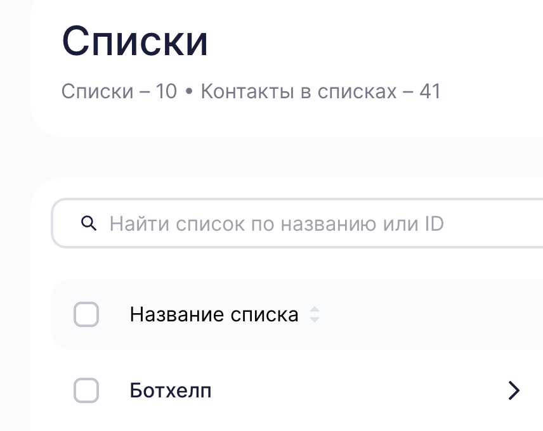Click the Списки – 10 counter text
Image resolution: width=543 pixels, height=431 pixels.
[119, 91]
